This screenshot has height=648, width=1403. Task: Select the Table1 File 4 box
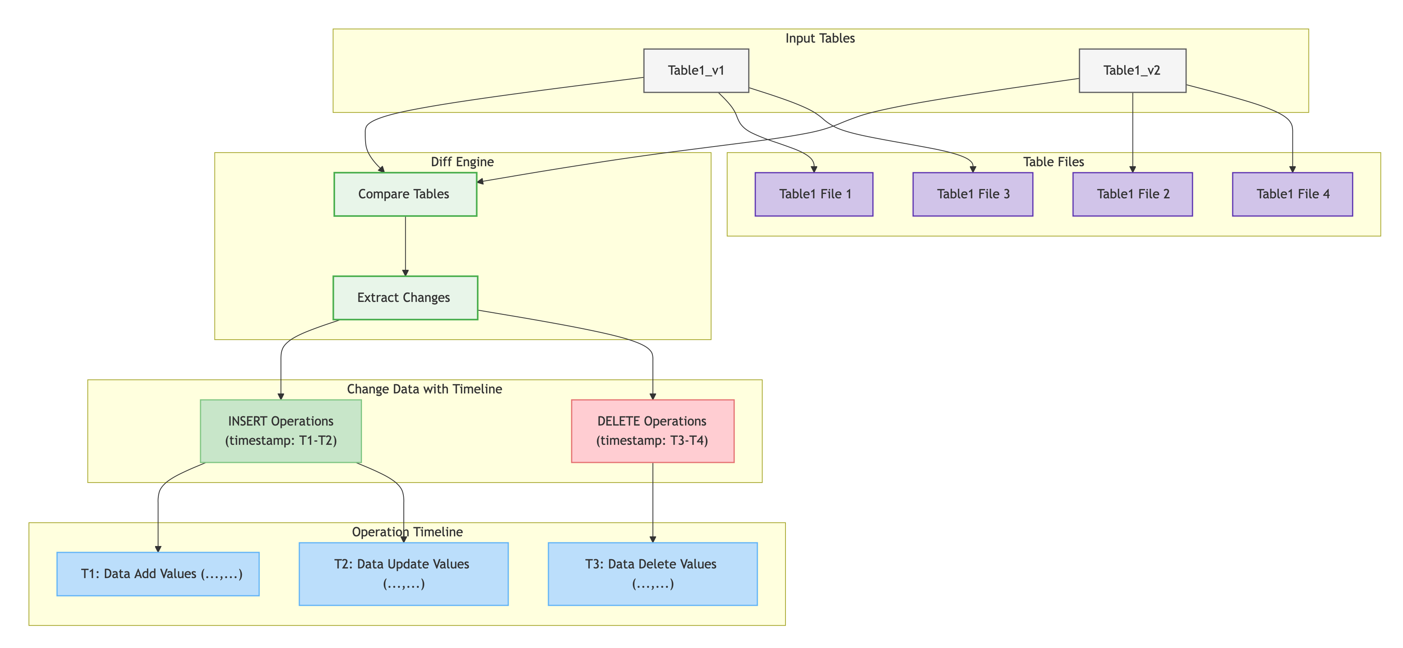[1293, 194]
